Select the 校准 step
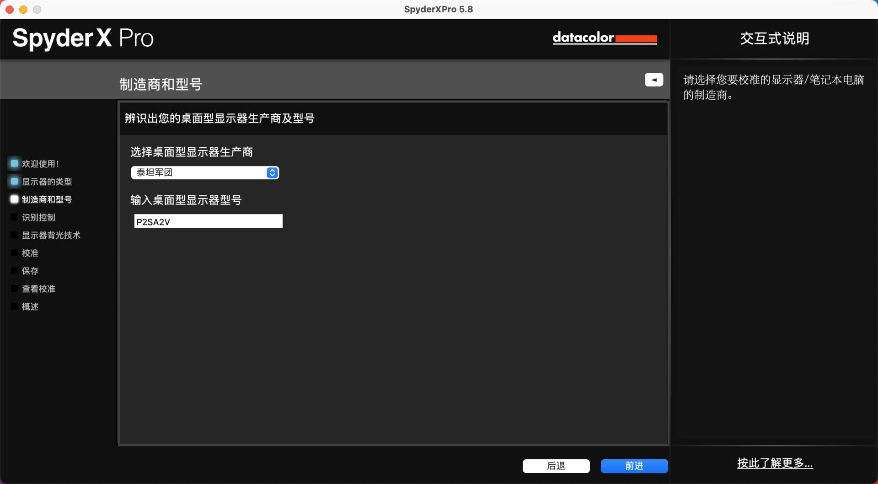Viewport: 878px width, 484px height. coord(30,253)
